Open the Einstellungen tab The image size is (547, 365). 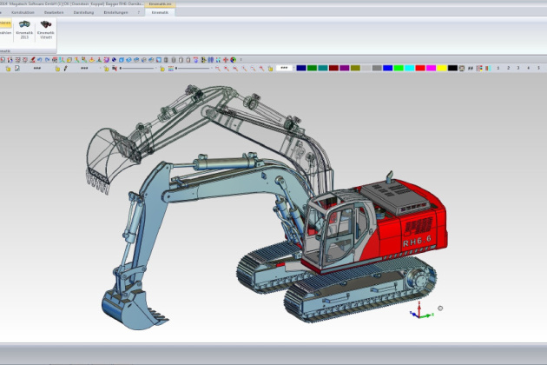point(115,13)
